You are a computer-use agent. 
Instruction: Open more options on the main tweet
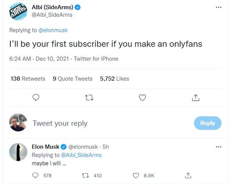219,7
